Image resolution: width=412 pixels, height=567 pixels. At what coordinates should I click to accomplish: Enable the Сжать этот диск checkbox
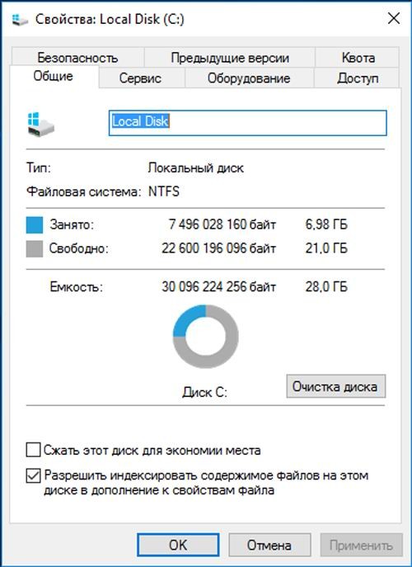coord(33,450)
